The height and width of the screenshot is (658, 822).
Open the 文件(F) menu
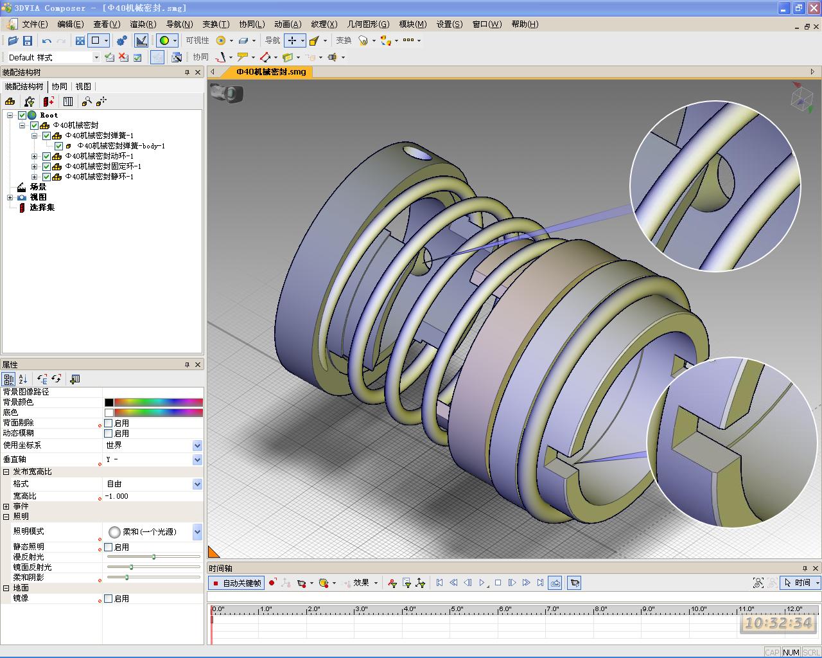[35, 24]
